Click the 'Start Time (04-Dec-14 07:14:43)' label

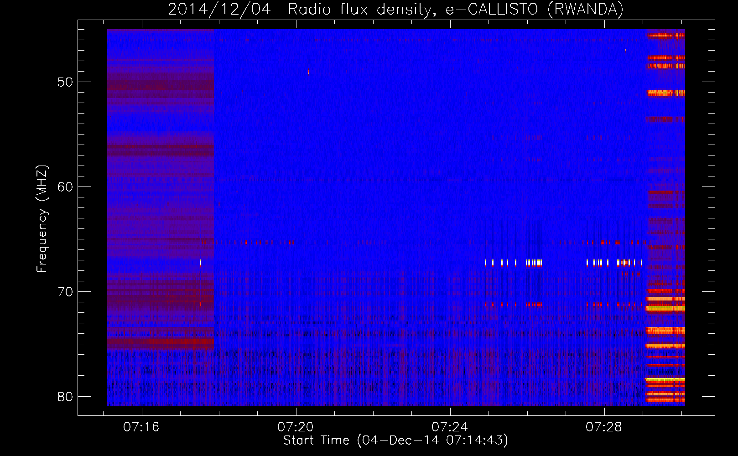[x=395, y=440]
